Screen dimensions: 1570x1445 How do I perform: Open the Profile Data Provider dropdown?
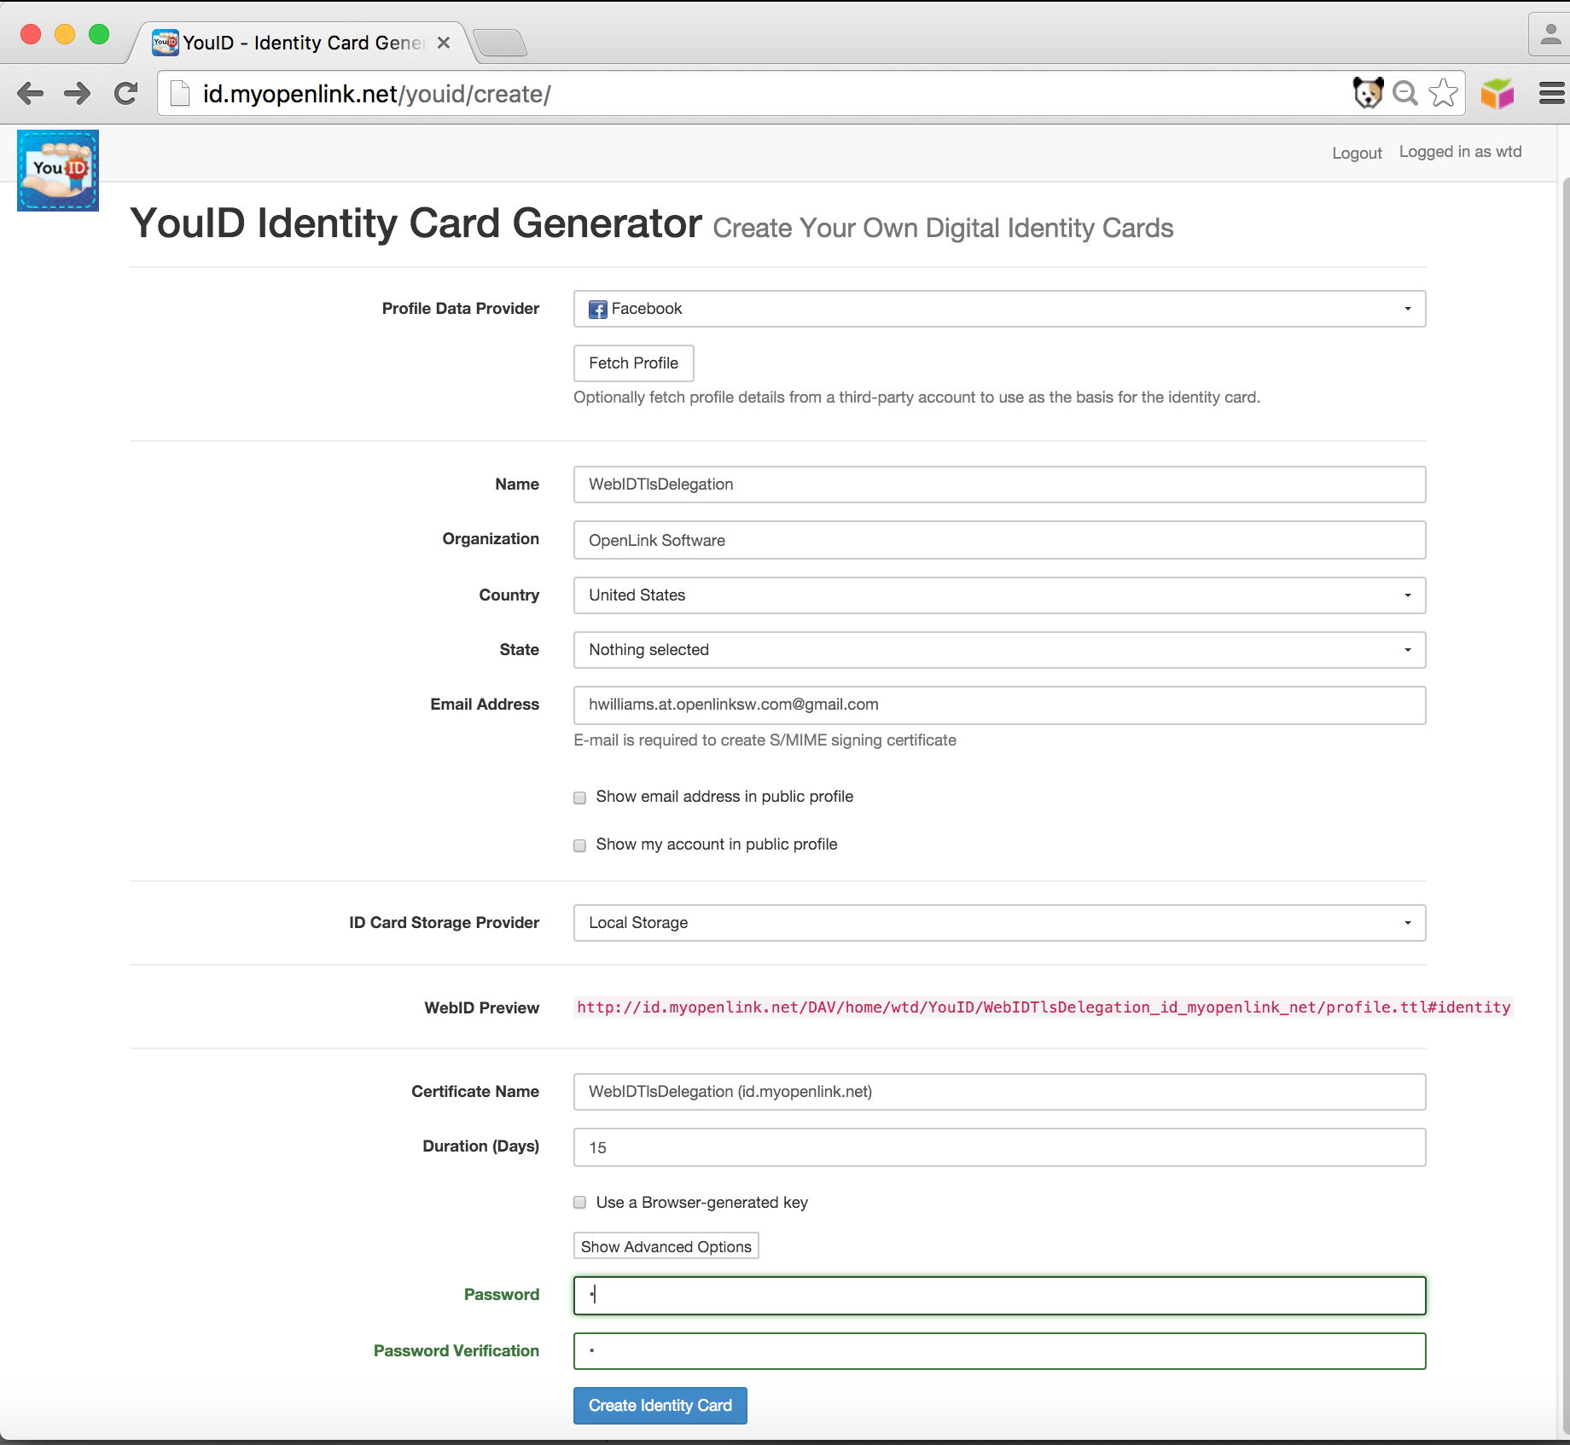998,309
